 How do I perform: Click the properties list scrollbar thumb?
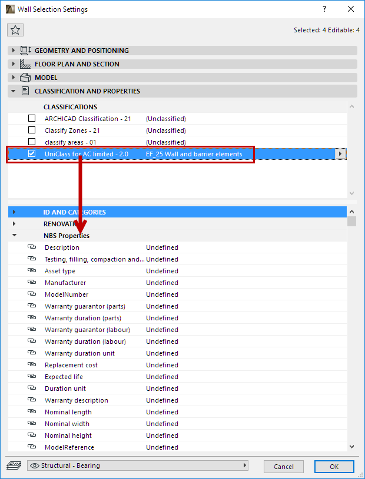(351, 221)
